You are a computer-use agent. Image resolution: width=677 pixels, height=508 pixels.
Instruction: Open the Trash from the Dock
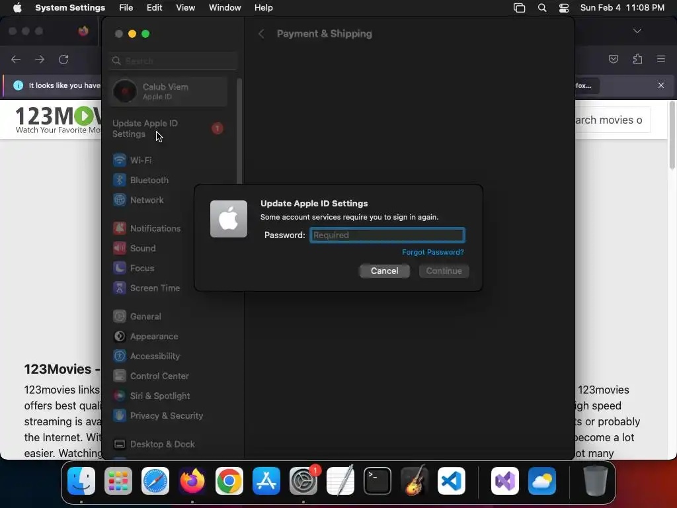[x=596, y=481]
